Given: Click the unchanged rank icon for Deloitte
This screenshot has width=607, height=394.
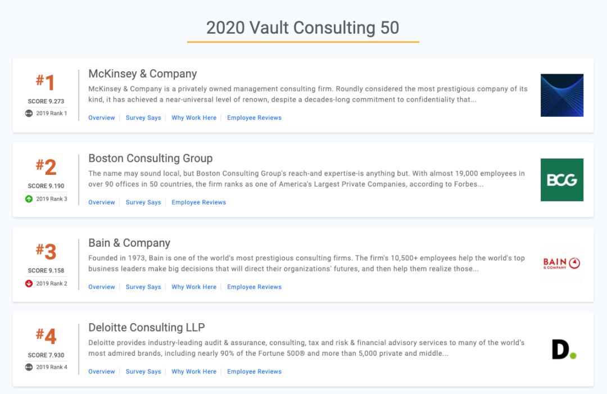Looking at the screenshot, I should (29, 367).
